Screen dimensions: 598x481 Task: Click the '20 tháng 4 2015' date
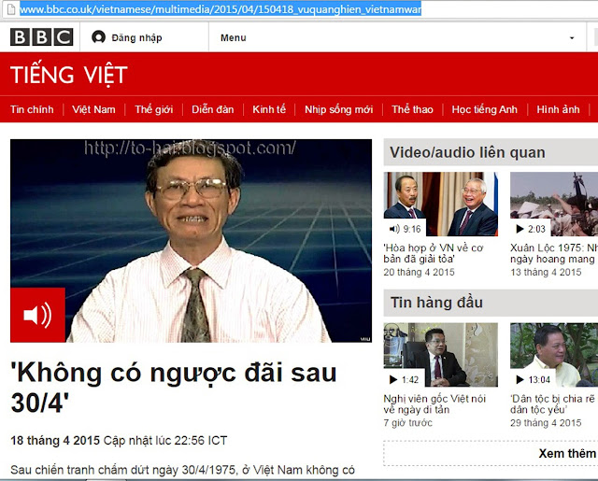(x=420, y=272)
